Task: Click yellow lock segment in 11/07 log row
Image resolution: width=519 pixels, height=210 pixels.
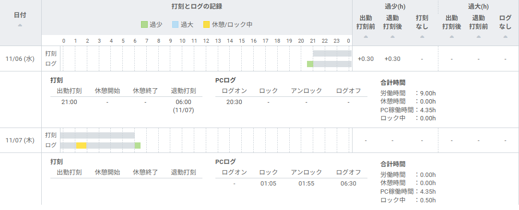Action: (81, 145)
